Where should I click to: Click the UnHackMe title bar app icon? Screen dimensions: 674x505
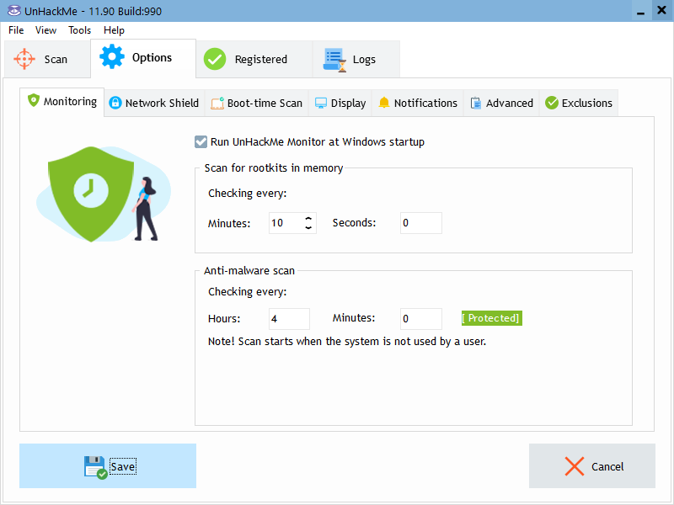[13, 10]
